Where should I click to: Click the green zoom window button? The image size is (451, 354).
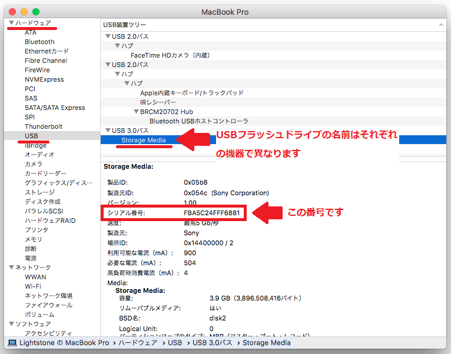(36, 12)
